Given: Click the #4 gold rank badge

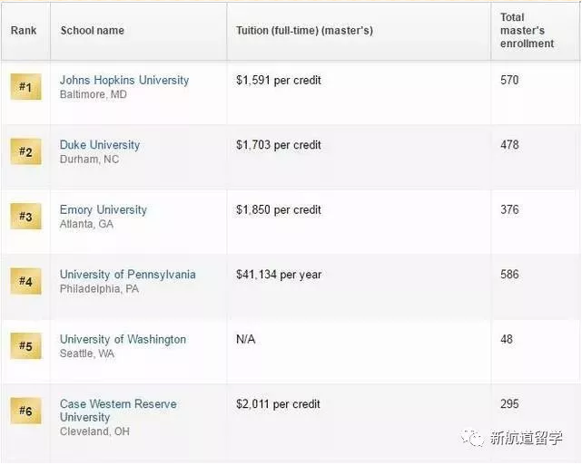Looking at the screenshot, I should click(x=25, y=282).
